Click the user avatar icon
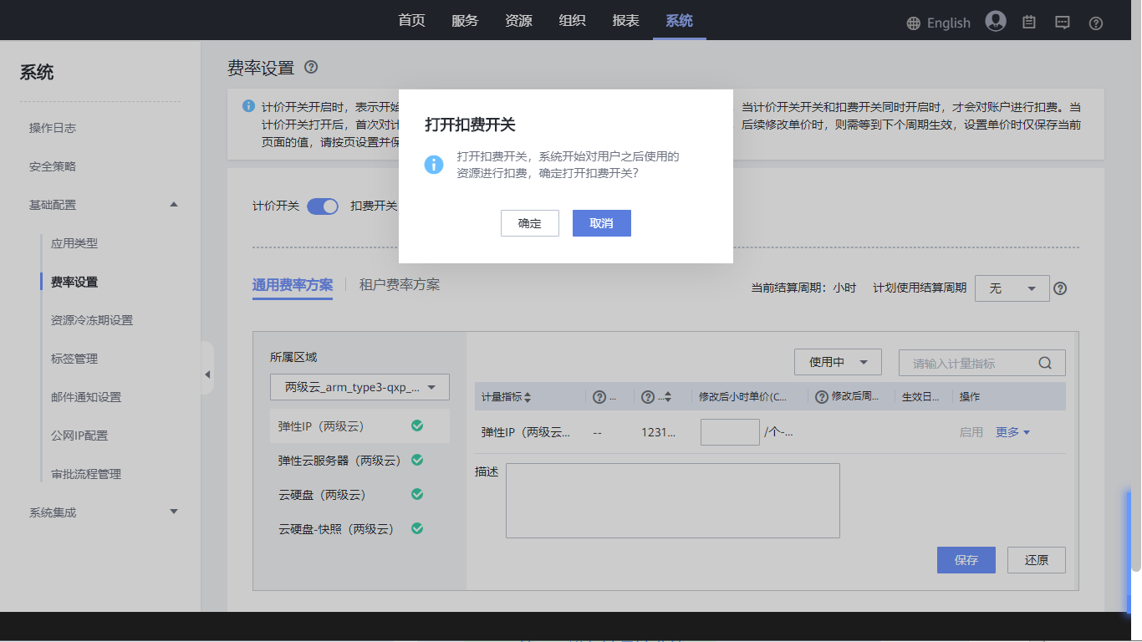Viewport: 1142px width, 642px height. tap(995, 22)
